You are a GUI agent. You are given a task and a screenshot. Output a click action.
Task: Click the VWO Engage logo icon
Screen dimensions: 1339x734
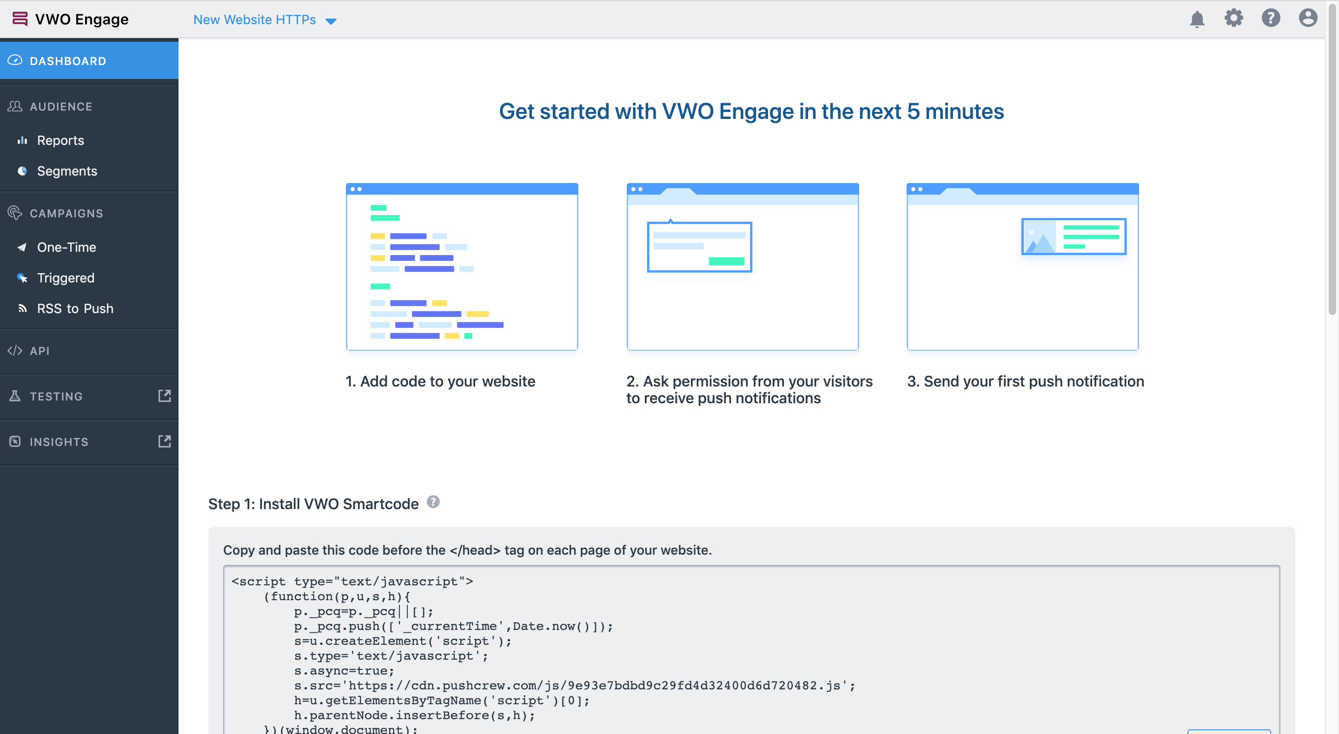20,19
